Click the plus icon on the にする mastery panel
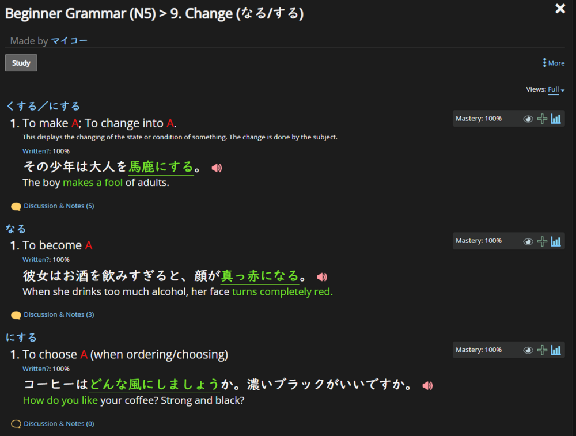This screenshot has height=436, width=576. (542, 350)
